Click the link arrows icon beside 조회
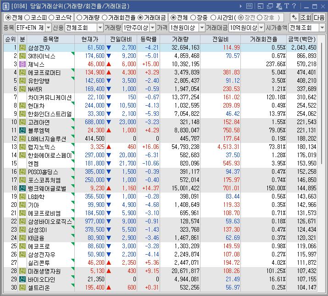This screenshot has height=296, width=328. [295, 17]
